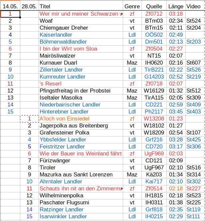This screenshot has width=205, height=221.
Task: Click source cell 'Zf0712'
Action: point(154,14)
